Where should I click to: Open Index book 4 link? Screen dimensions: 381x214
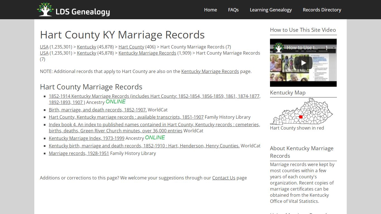click(x=154, y=128)
